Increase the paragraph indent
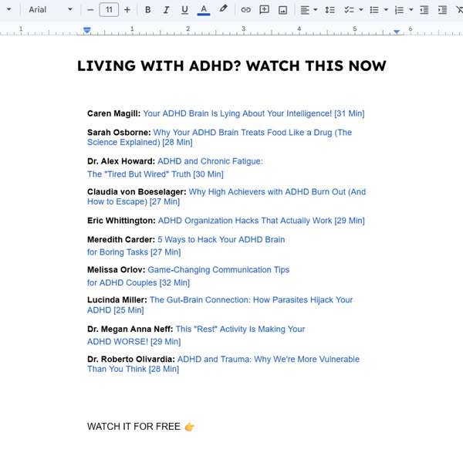Image resolution: width=463 pixels, height=463 pixels. [442, 10]
